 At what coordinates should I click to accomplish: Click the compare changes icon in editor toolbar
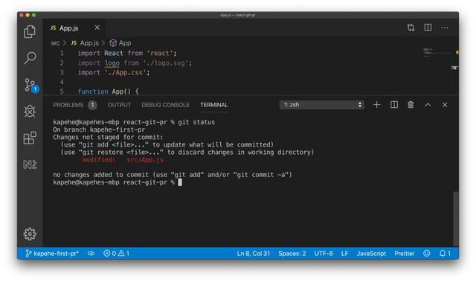pos(411,28)
